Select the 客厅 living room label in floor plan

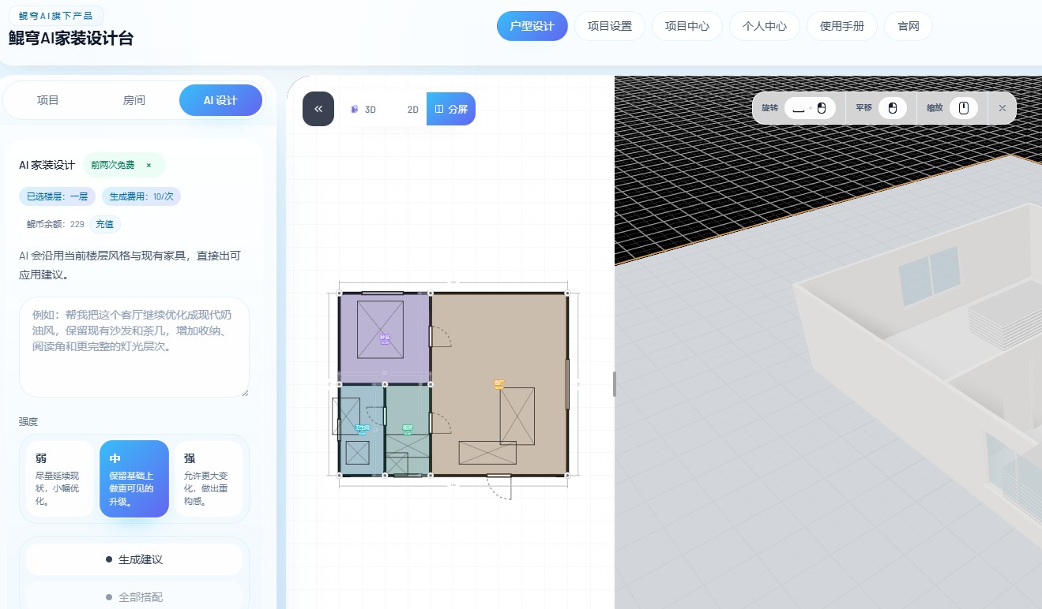pyautogui.click(x=499, y=384)
